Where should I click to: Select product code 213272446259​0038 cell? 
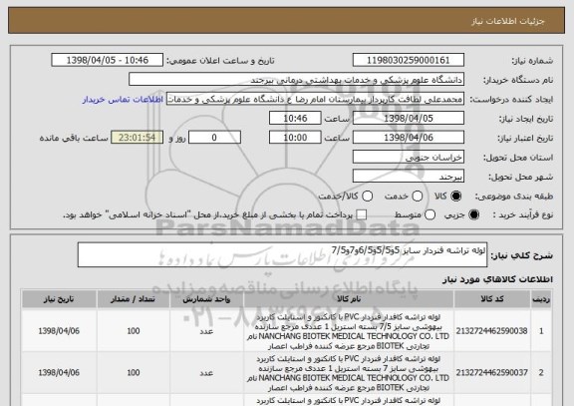[492, 331]
